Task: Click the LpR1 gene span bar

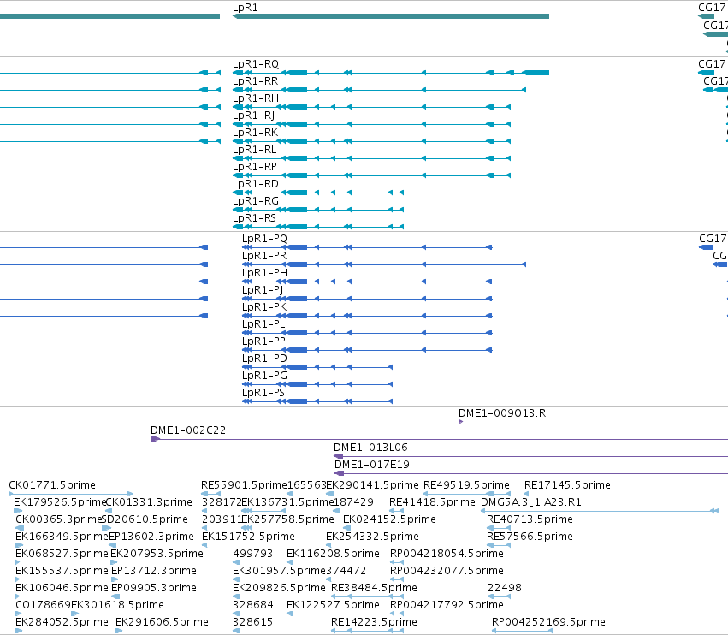Action: click(x=390, y=16)
